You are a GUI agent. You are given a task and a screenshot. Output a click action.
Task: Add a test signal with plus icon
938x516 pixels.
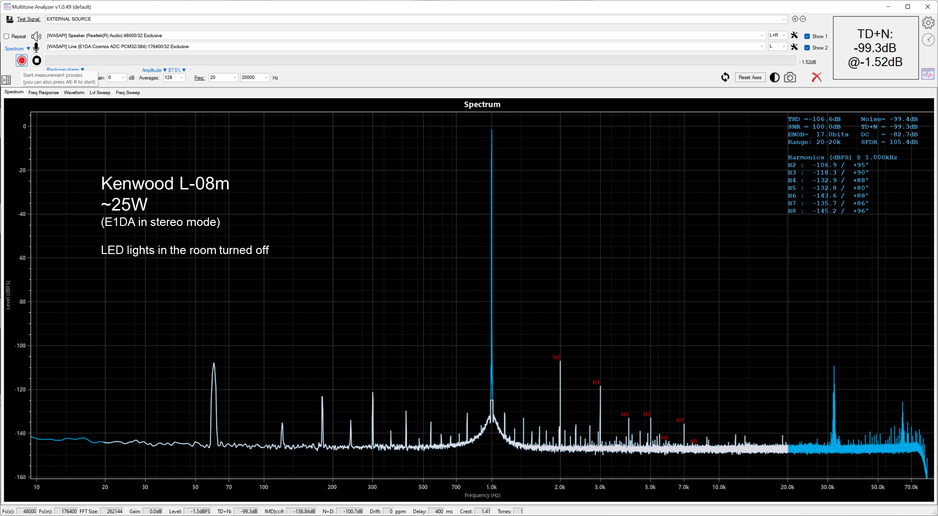[795, 19]
